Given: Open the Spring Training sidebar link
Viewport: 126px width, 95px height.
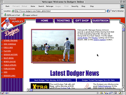Looking at the screenshot, I should [x=11, y=40].
